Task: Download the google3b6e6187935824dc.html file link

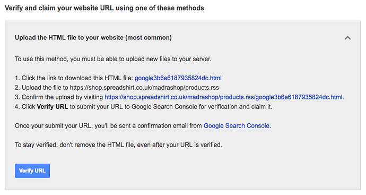Action: [x=178, y=78]
